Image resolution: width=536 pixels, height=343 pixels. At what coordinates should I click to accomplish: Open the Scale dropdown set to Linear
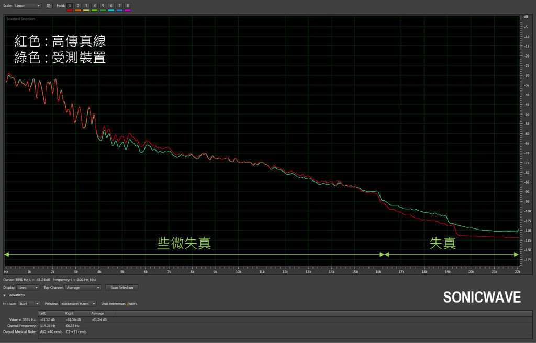(x=27, y=6)
